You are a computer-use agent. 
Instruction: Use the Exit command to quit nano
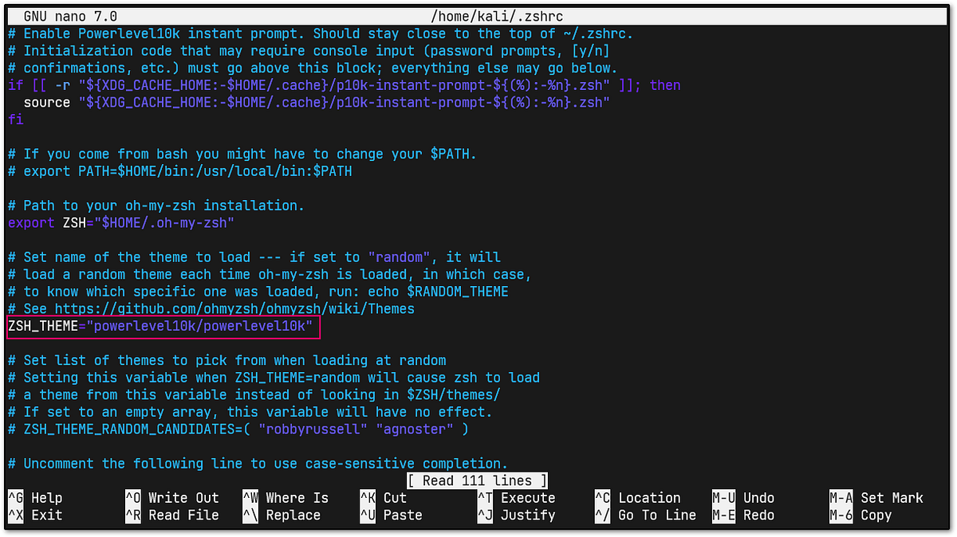pyautogui.click(x=32, y=515)
